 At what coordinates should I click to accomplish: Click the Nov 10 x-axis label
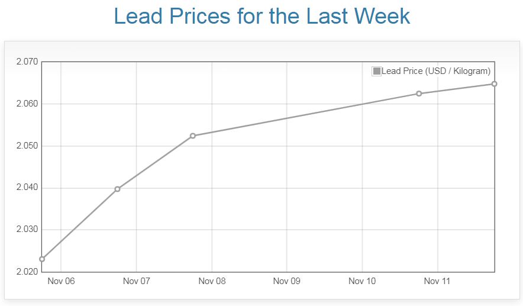[362, 281]
